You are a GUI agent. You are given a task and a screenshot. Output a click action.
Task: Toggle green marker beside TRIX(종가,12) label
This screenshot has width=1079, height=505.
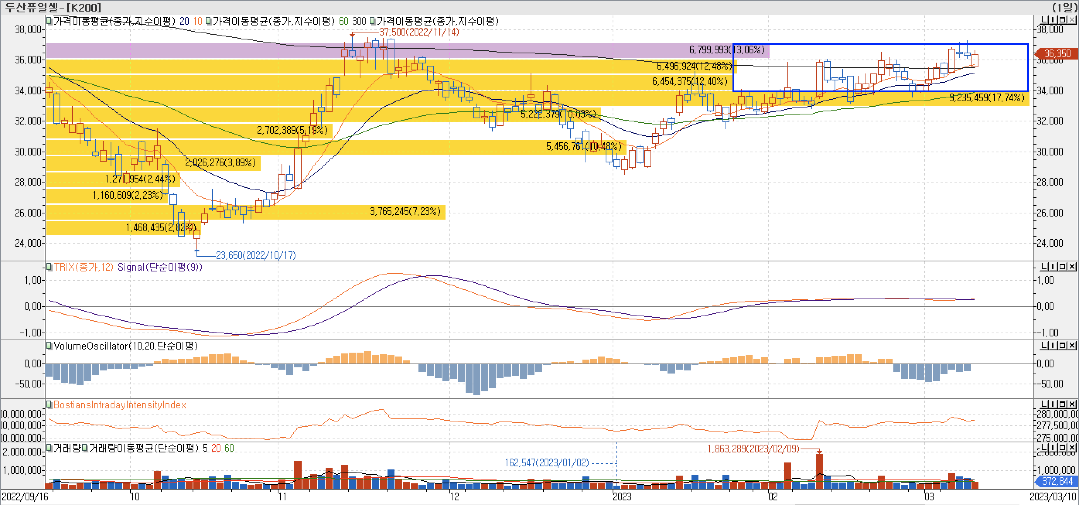tap(49, 267)
